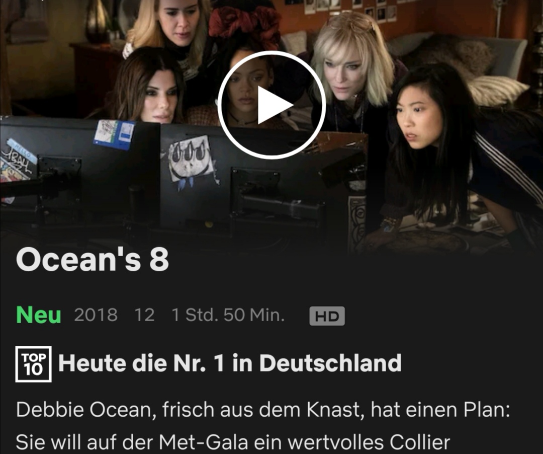The width and height of the screenshot is (543, 454).
Task: Tap the TOP 10 badge icon
Action: [x=34, y=364]
